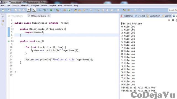Switch to the Problems tab

[x=127, y=16]
